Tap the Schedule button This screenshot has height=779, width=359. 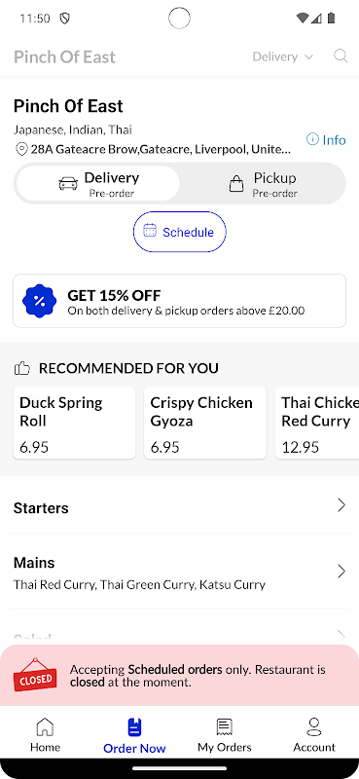[179, 232]
